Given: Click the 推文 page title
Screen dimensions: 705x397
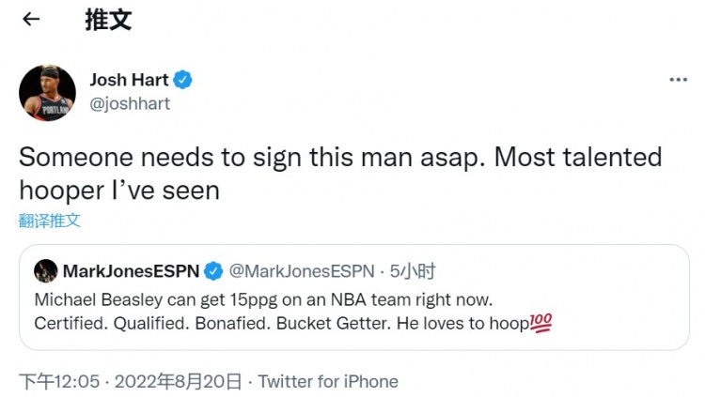Looking at the screenshot, I should click(x=108, y=20).
